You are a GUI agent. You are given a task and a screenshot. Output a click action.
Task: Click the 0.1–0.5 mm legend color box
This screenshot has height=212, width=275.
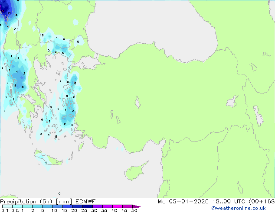point(7,206)
